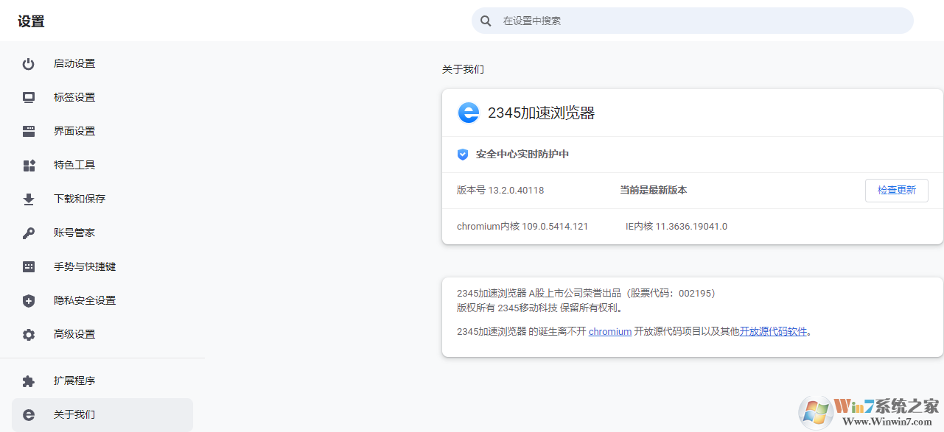The height and width of the screenshot is (432, 944).
Task: Click chromium内核 109.0.5414.121 text
Action: [x=522, y=227]
